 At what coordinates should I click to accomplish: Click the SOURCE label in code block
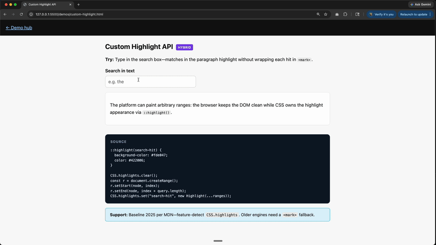pyautogui.click(x=119, y=142)
